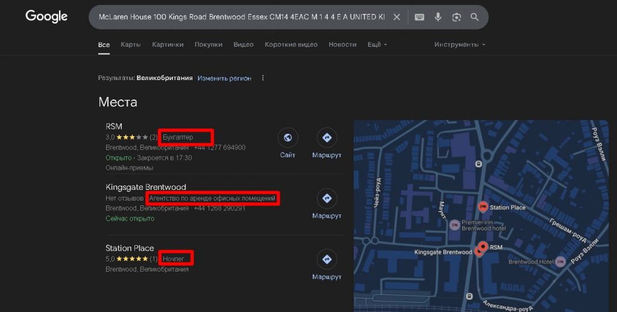
Task: Open the Station Place result
Action: pos(130,248)
